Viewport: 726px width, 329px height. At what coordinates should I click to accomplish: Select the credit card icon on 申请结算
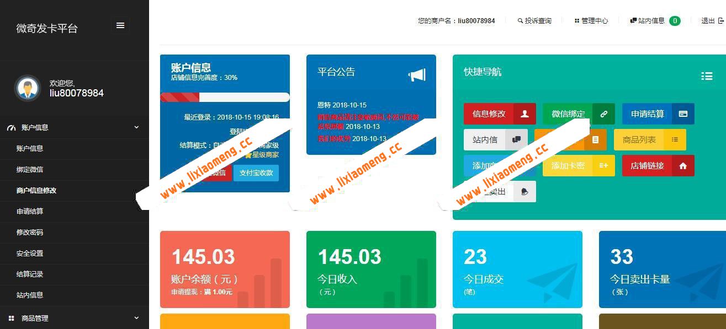point(682,114)
